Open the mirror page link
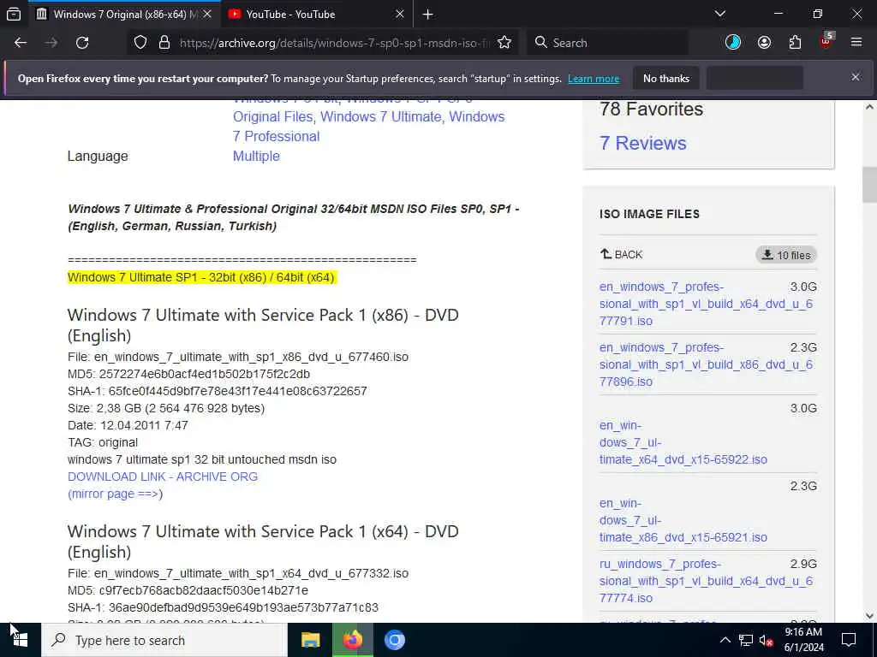The height and width of the screenshot is (657, 877). point(115,494)
